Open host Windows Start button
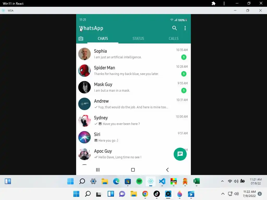The width and height of the screenshot is (267, 200). (76, 194)
